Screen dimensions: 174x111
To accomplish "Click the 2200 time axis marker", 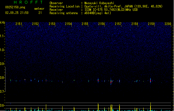I will click(168, 24).
